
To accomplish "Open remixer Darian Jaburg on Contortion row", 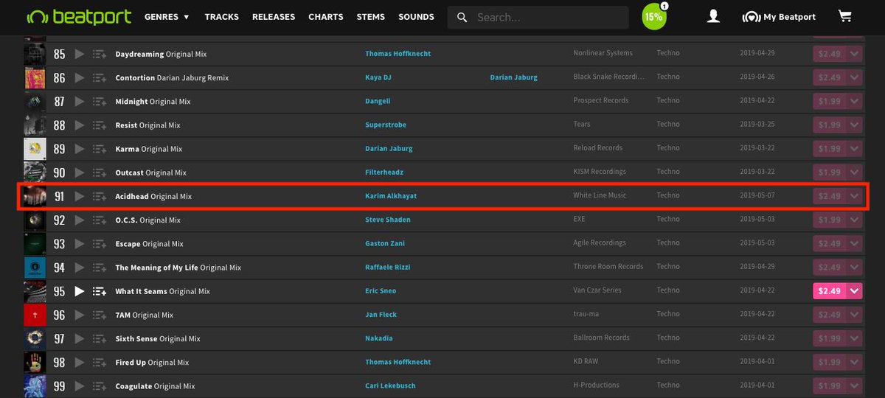I will pos(514,77).
